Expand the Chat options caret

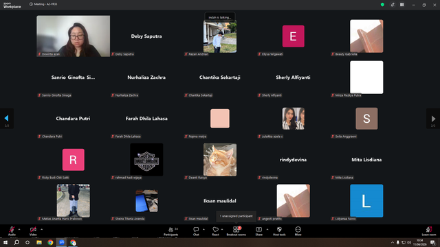203,229
